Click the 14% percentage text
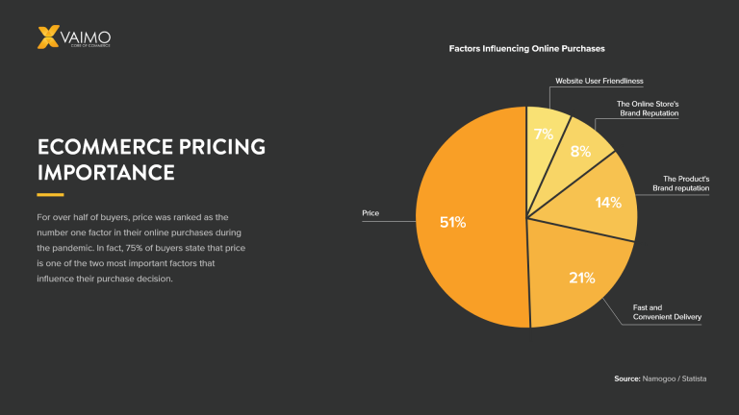The image size is (739, 415). point(608,203)
